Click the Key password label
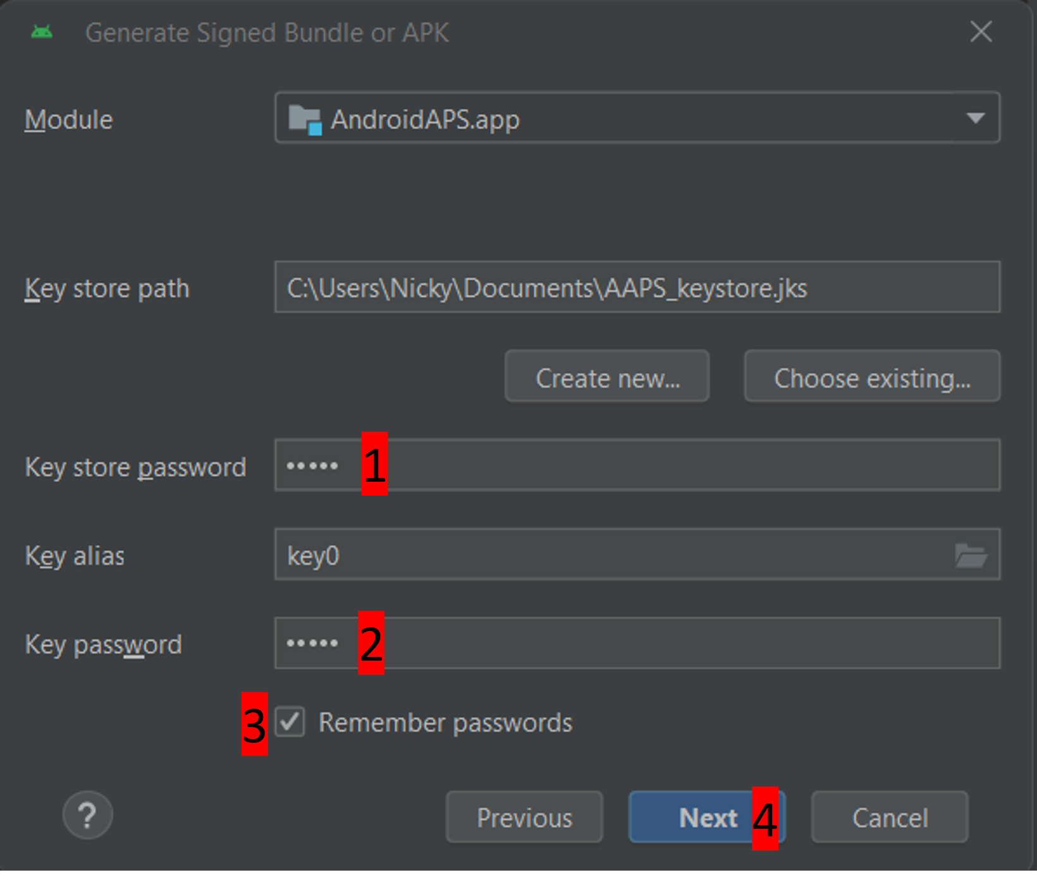This screenshot has height=882, width=1037. pyautogui.click(x=103, y=645)
